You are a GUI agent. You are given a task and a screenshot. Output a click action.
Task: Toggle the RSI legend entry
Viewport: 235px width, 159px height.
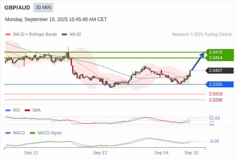tap(13, 111)
